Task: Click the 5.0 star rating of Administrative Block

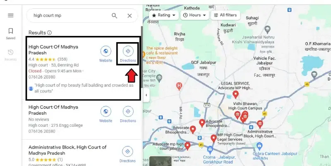Action: [46, 159]
